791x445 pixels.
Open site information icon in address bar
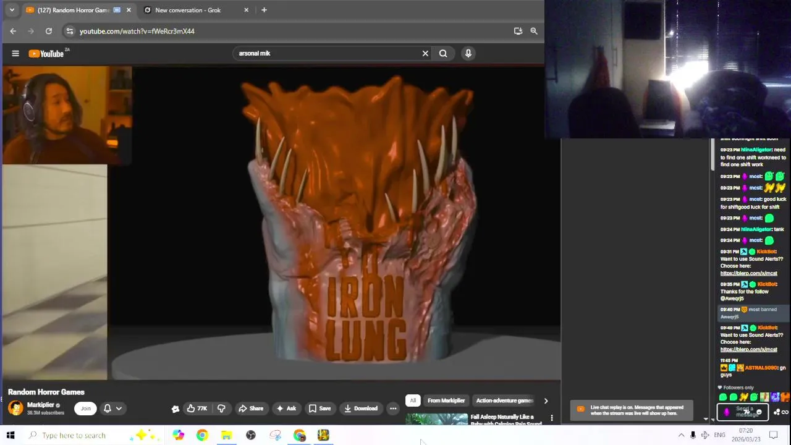[70, 31]
